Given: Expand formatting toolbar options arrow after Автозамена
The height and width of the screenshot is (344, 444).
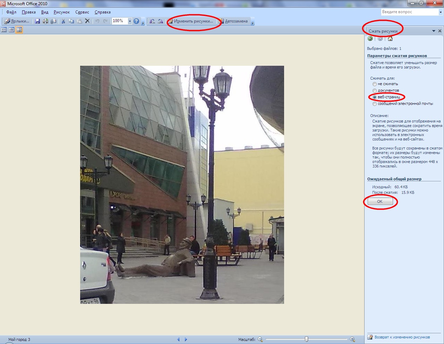Looking at the screenshot, I should click(x=253, y=23).
